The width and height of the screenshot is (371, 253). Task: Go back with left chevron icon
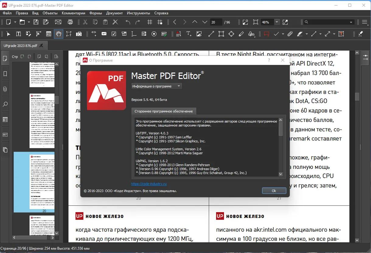(x=175, y=22)
